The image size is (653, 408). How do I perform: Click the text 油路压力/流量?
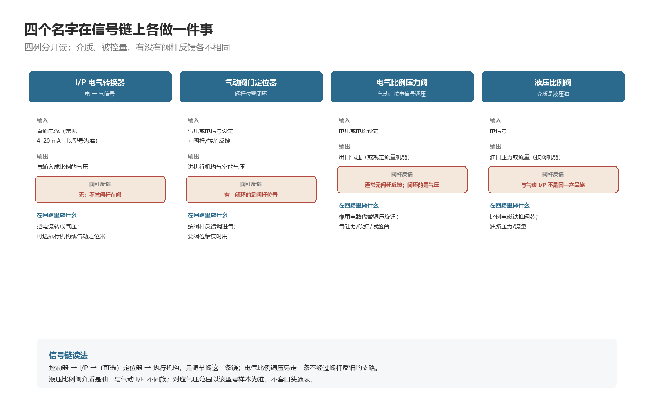coord(508,226)
